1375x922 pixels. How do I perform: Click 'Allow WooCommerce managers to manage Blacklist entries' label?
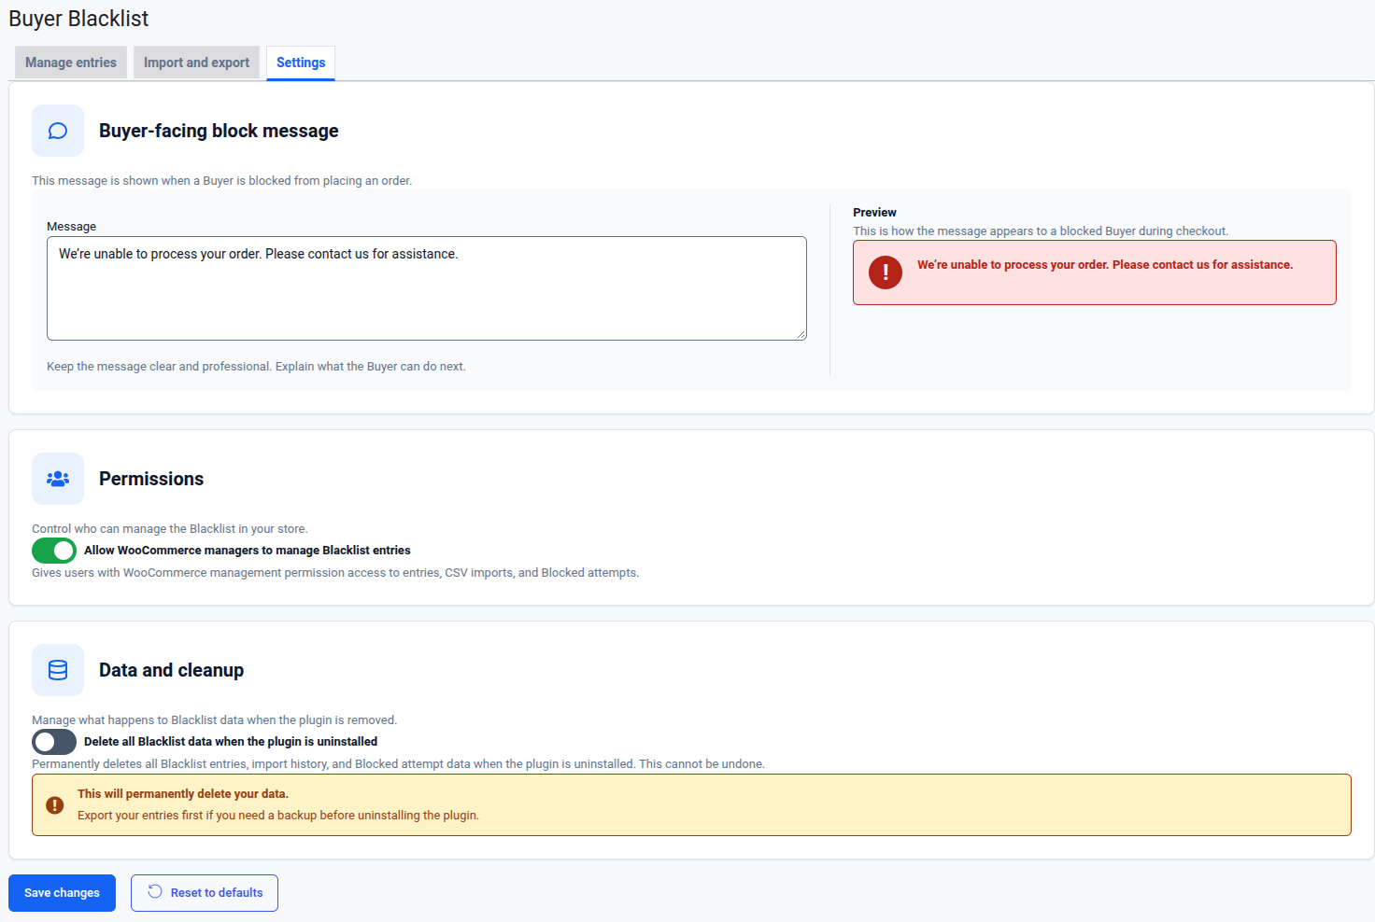[248, 551]
